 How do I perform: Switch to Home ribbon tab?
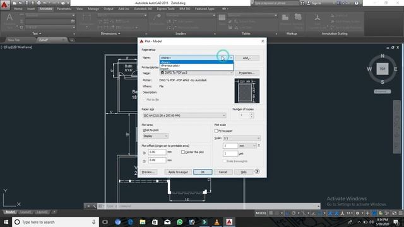point(18,9)
